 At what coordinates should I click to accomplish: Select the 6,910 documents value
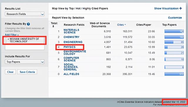(x=107, y=31)
